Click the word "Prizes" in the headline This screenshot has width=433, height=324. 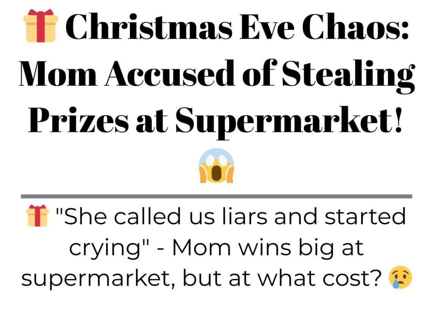point(79,120)
